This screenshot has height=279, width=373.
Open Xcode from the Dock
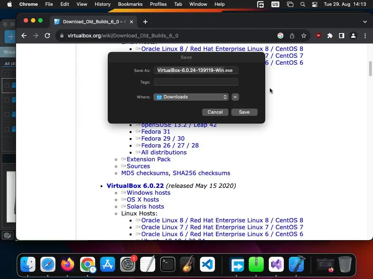pos(297,264)
